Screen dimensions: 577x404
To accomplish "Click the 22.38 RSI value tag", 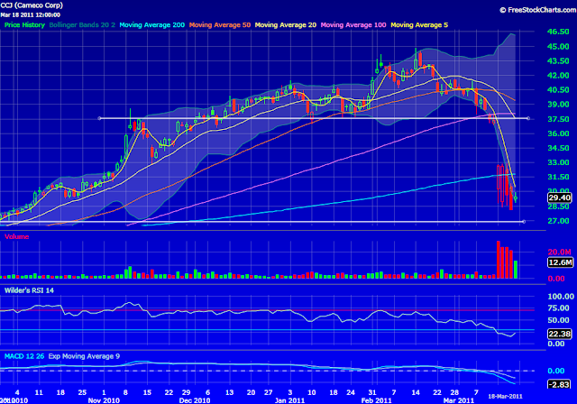I will [x=559, y=334].
